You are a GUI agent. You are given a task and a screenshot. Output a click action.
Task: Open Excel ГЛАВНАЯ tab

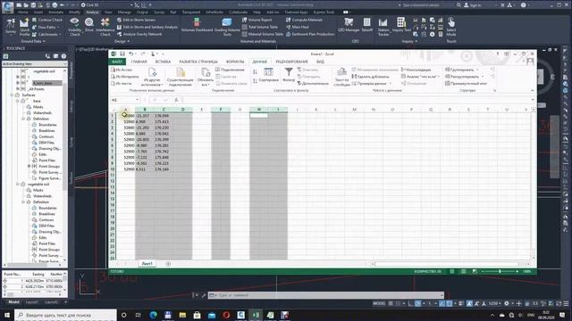139,62
